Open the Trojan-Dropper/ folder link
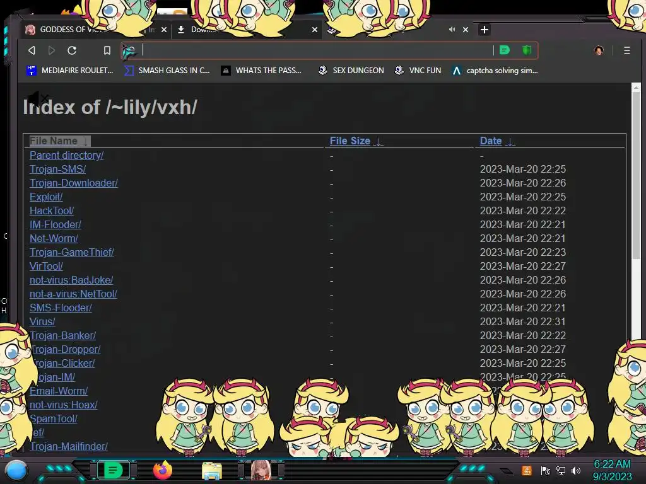The image size is (646, 484). pyautogui.click(x=66, y=349)
